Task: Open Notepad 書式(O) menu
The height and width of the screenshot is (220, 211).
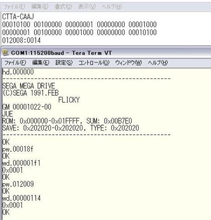Action: (x=63, y=6)
